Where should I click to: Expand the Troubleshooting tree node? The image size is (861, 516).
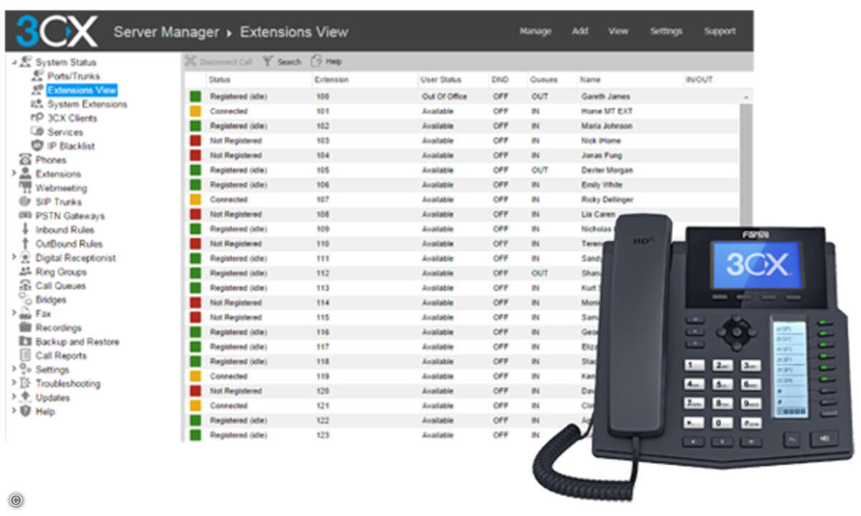pos(14,383)
